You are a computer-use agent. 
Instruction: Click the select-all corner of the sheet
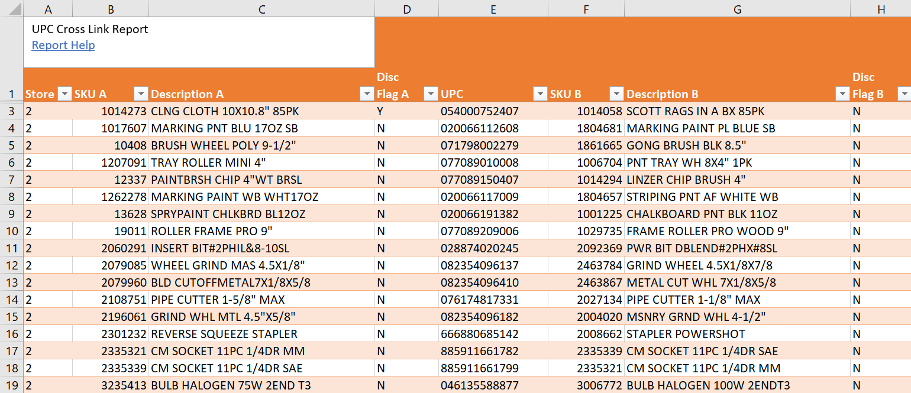(x=11, y=8)
